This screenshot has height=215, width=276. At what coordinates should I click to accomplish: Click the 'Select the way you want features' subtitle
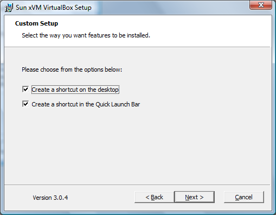click(86, 35)
